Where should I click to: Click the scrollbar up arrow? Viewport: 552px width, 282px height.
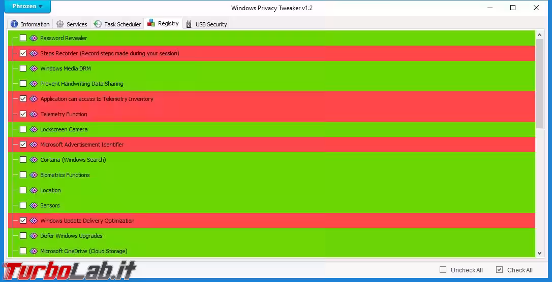click(539, 34)
